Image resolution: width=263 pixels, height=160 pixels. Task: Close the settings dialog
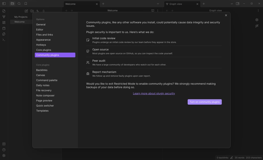tap(226, 15)
